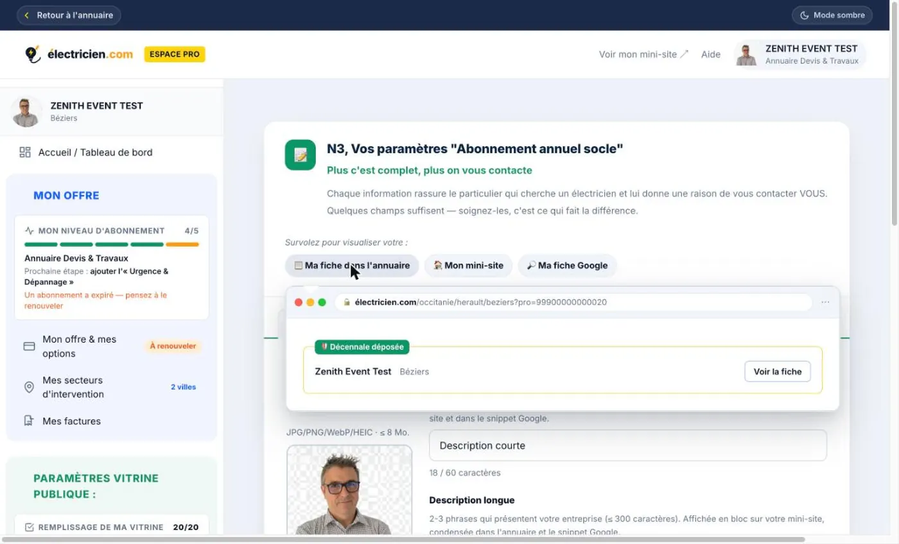Click the back chevron in Retour à l'annuaire
Screen dimensions: 899x544
coord(26,15)
